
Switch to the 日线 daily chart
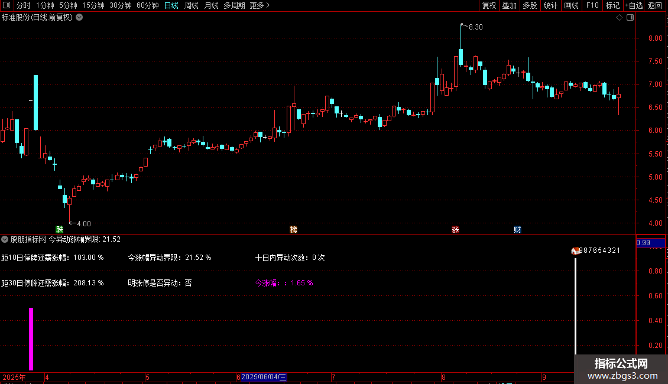tap(171, 5)
